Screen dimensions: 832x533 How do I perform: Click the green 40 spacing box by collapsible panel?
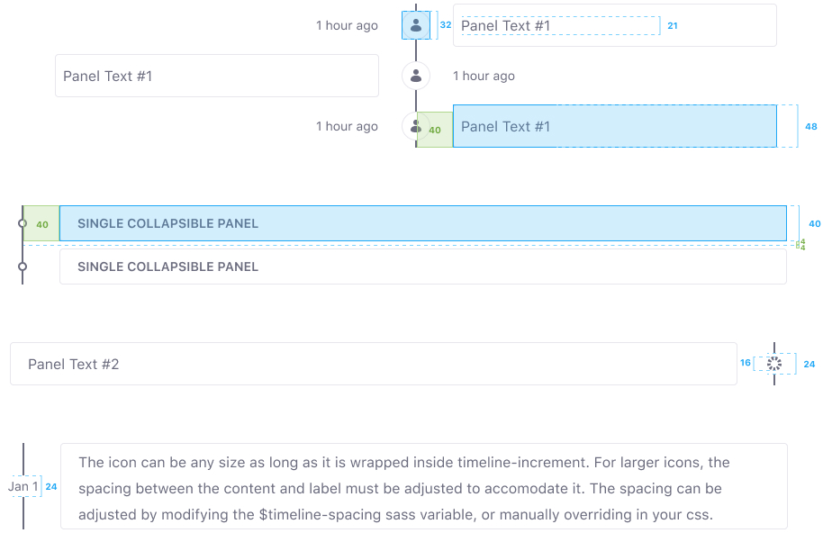(x=41, y=223)
